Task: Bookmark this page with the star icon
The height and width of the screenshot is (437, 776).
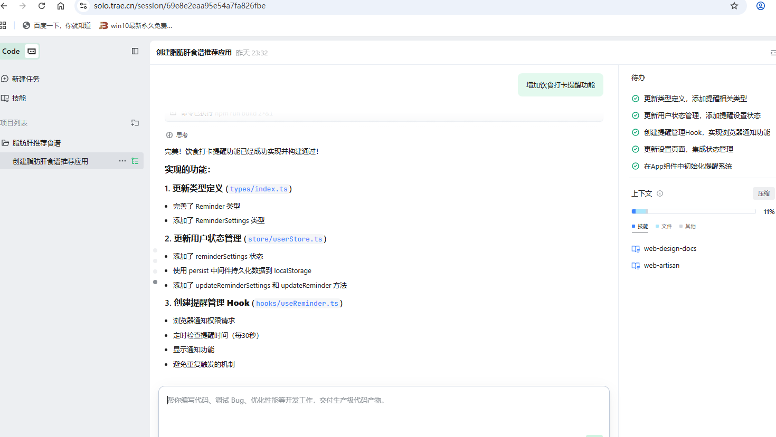Action: (x=734, y=6)
